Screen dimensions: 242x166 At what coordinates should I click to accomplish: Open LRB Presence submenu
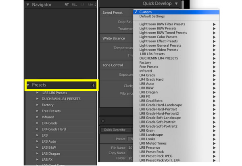point(176,147)
